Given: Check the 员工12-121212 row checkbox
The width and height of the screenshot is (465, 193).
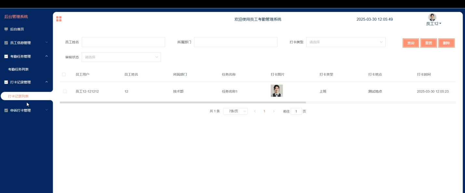Looking at the screenshot, I should (x=65, y=91).
